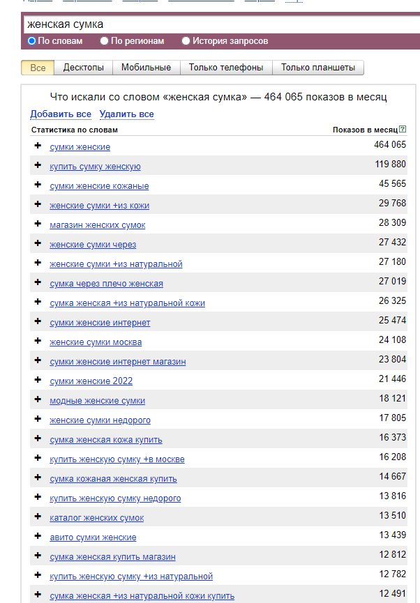
Task: Add «купить сумку женскую» via plus icon
Action: (38, 165)
